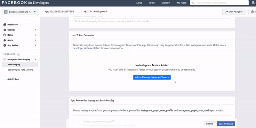Collapse the Instagram Basic Display section
The image size is (256, 128).
[36, 60]
